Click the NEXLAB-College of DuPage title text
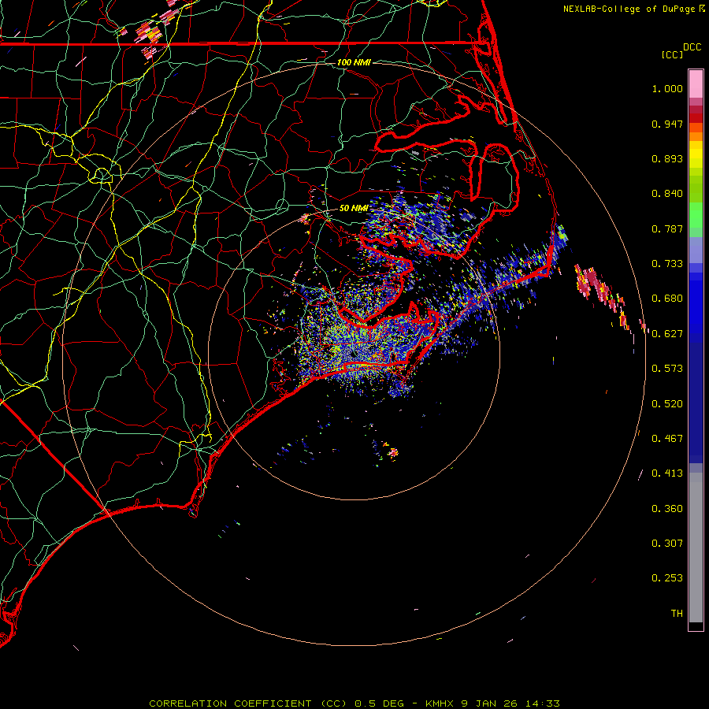Screen dimensions: 709x709 click(629, 9)
